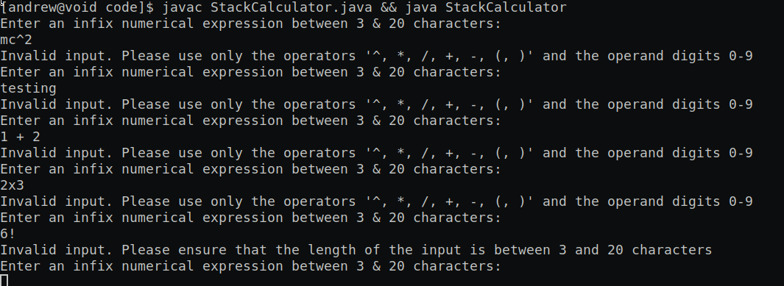
Task: Click the input line '2x3'
Action: pos(13,185)
